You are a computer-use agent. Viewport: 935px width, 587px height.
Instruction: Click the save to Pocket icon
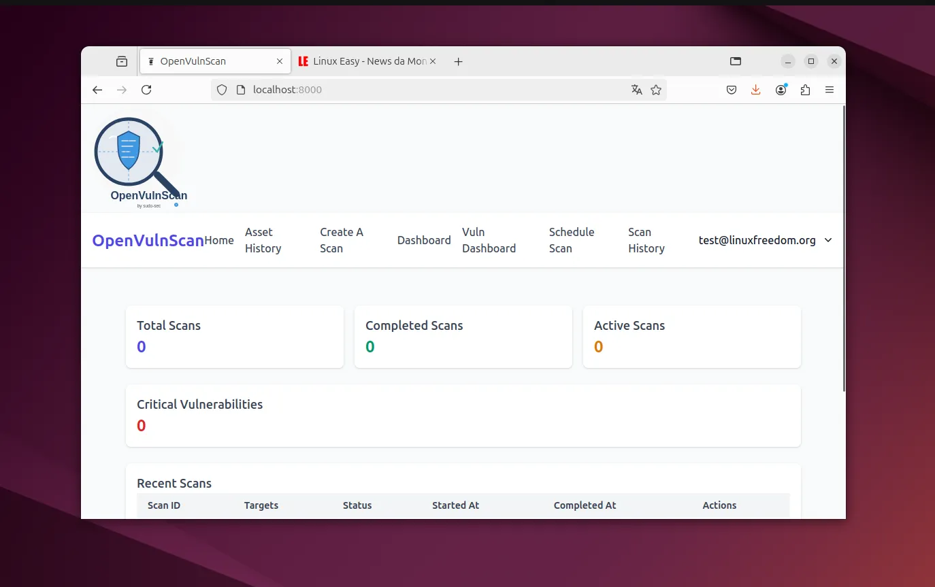(x=732, y=89)
